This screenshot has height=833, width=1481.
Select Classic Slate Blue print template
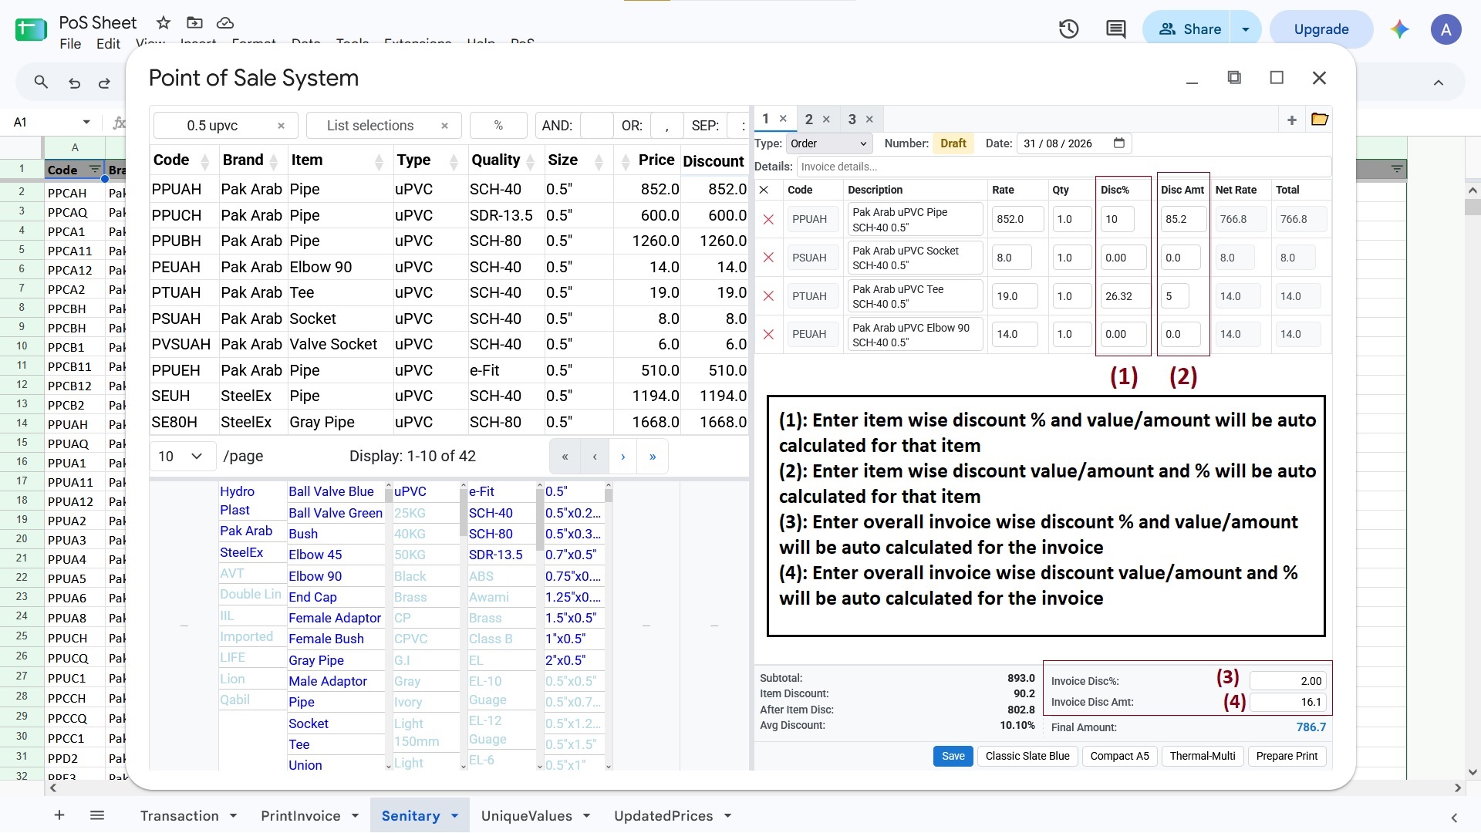click(1027, 756)
